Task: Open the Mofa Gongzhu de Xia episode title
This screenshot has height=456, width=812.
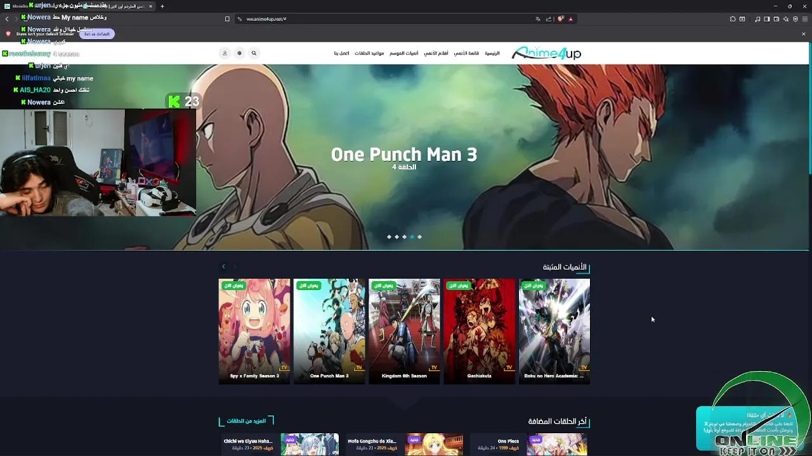Action: 372,441
